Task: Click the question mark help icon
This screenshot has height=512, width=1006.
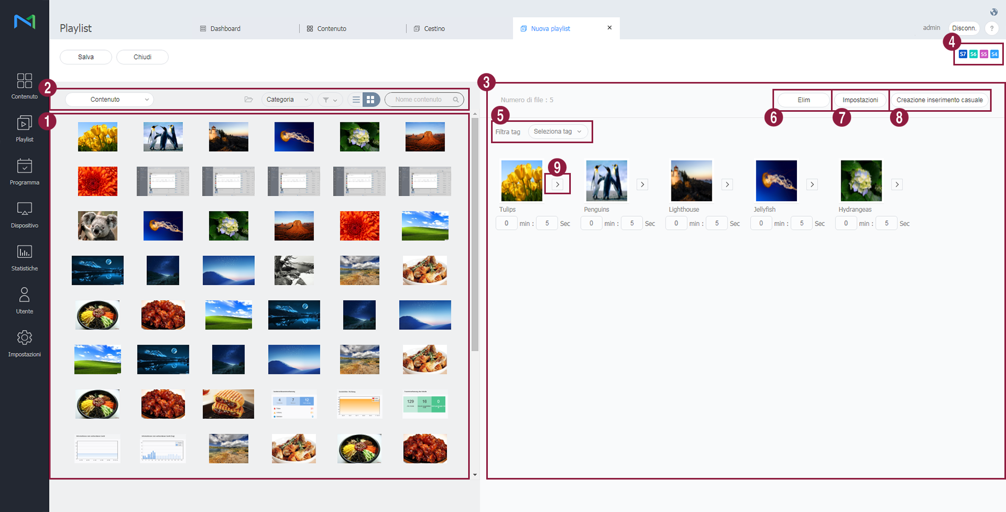Action: coord(992,29)
